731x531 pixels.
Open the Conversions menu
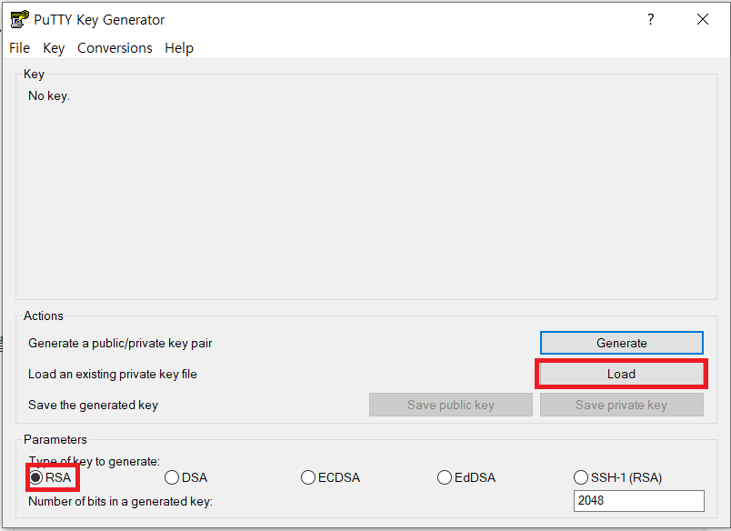pyautogui.click(x=115, y=48)
